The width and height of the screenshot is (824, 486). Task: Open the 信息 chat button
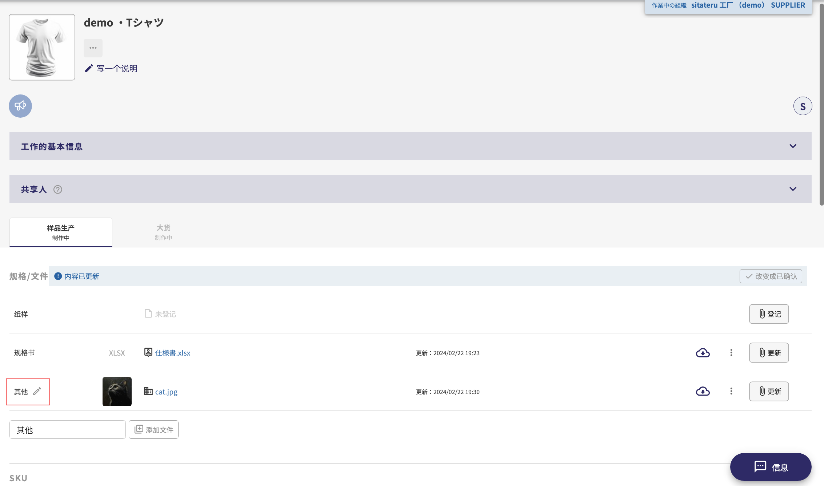point(771,467)
